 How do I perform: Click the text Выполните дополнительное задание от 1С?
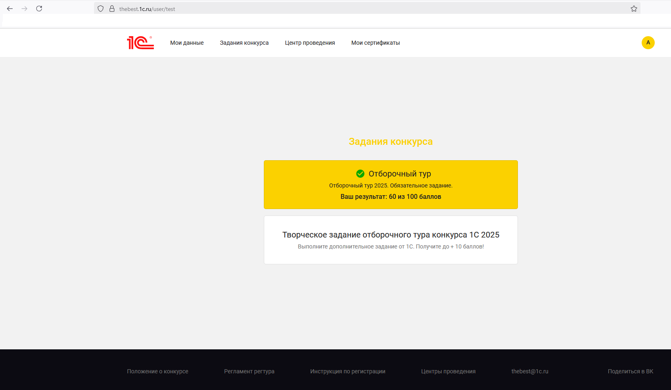tap(356, 246)
